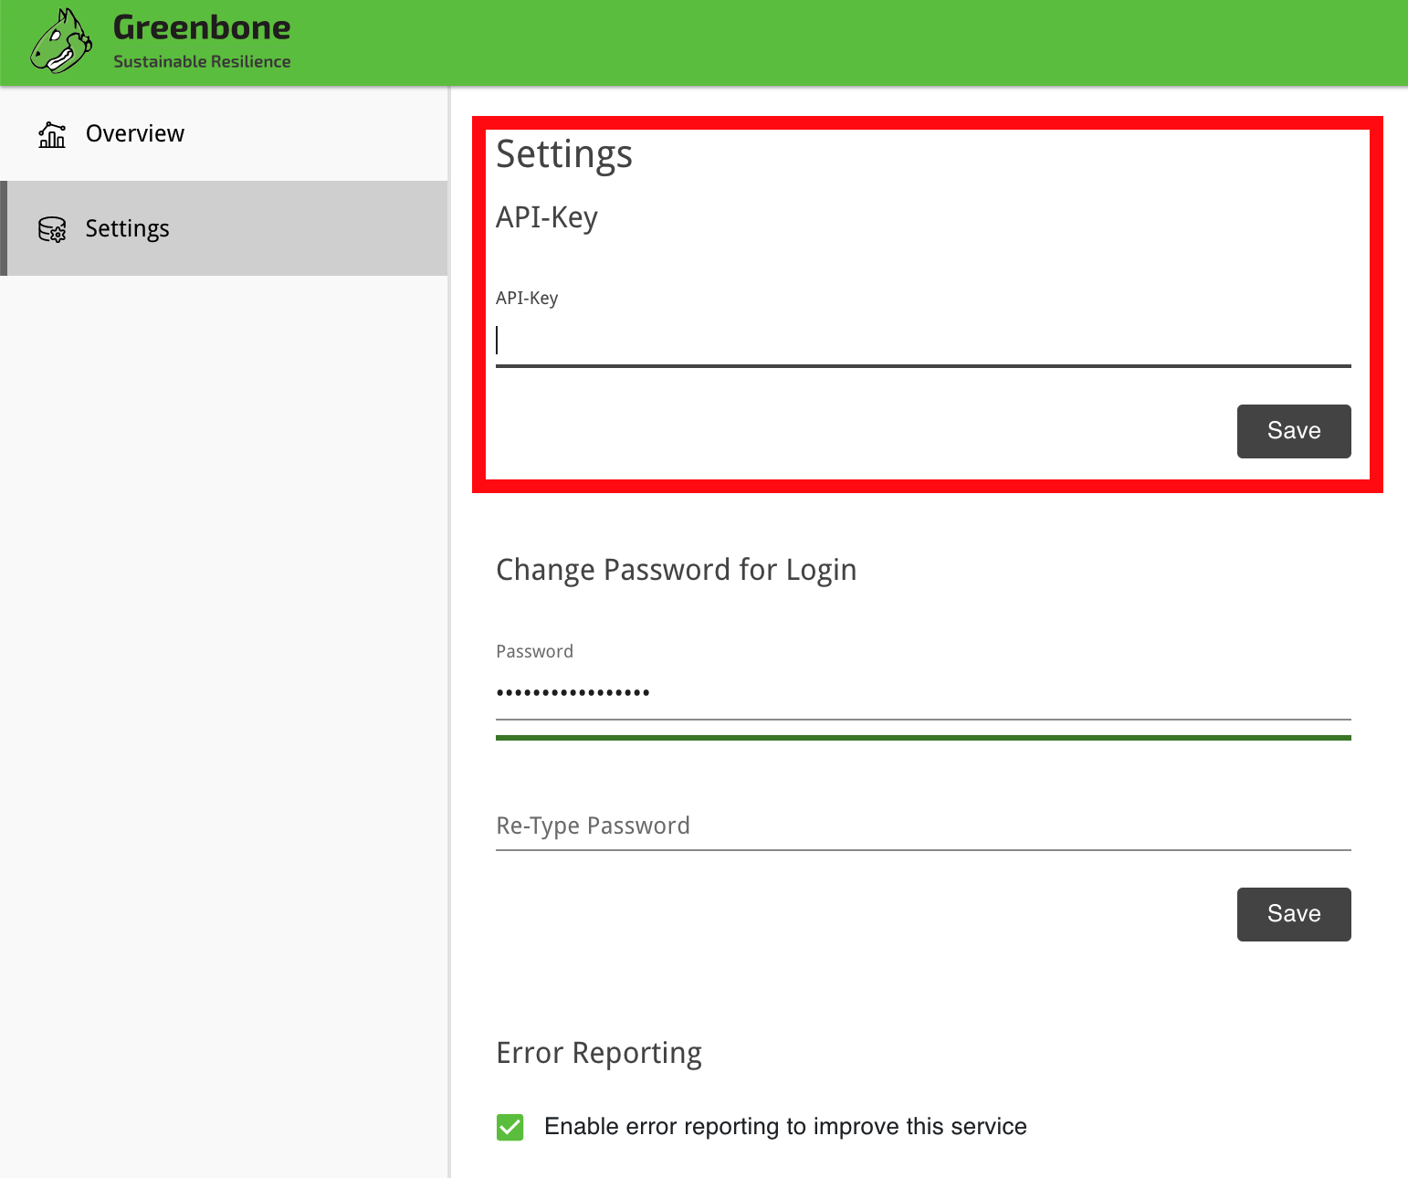Click the 'Change Password for Login' heading
Viewport: 1408px width, 1178px height.
click(676, 570)
